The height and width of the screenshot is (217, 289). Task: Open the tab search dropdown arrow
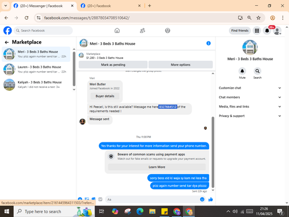6,6
